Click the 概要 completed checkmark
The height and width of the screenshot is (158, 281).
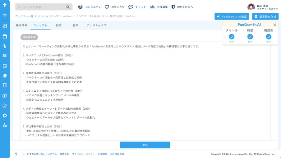pos(250,37)
